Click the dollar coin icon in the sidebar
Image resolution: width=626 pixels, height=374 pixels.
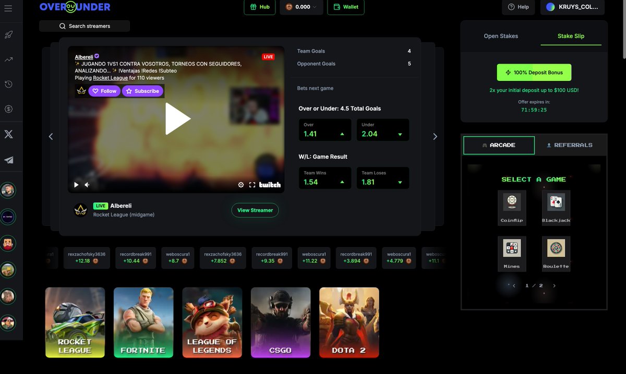[x=8, y=109]
